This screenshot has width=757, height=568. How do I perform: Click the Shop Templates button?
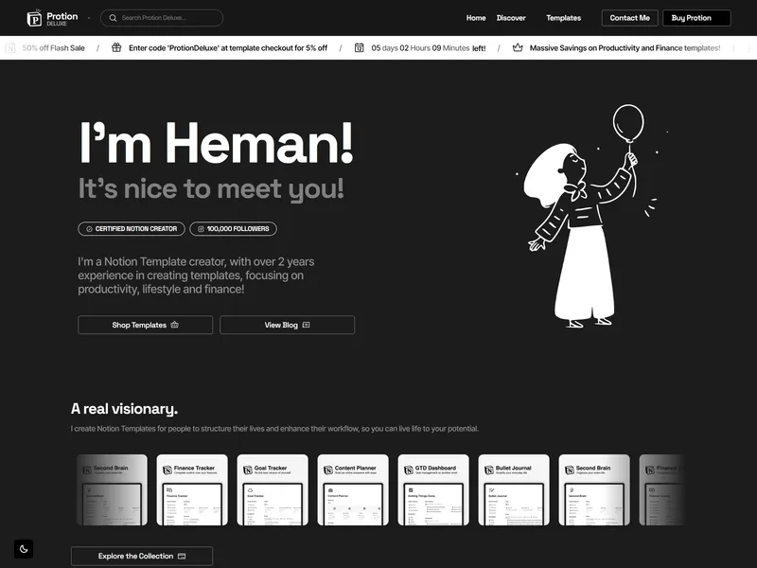[x=146, y=325]
